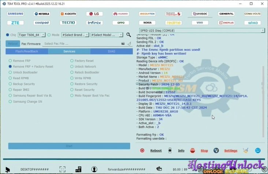Image resolution: width=268 pixels, height=174 pixels.
Task: Open the Nokia brand section
Action: tap(147, 23)
